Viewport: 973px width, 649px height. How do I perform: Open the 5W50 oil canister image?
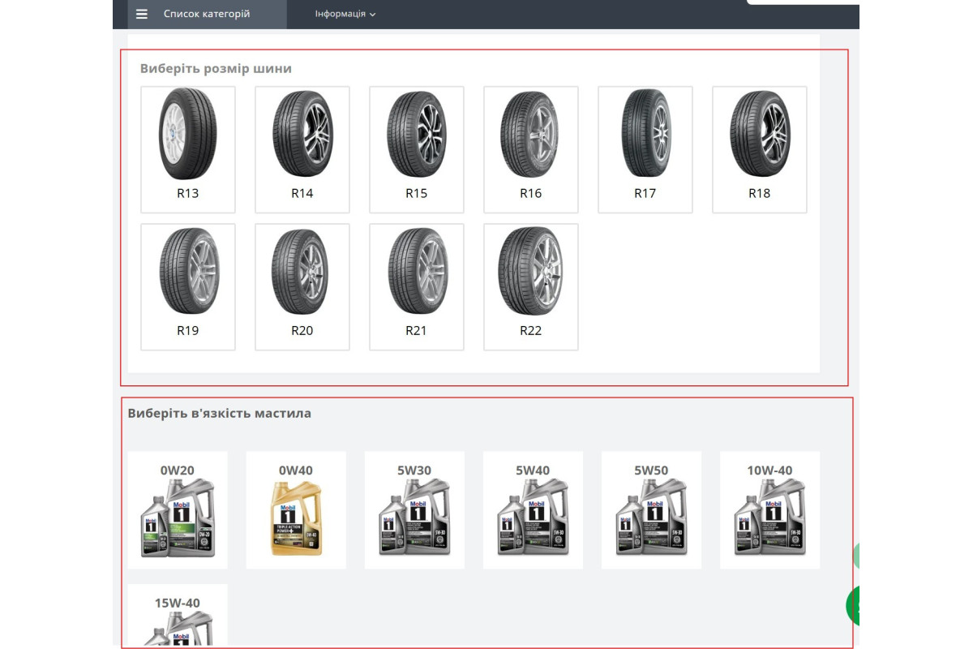point(651,519)
